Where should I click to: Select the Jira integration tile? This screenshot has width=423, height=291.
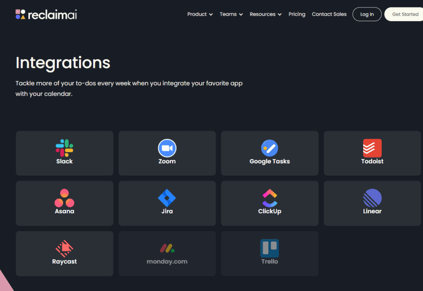pyautogui.click(x=167, y=203)
